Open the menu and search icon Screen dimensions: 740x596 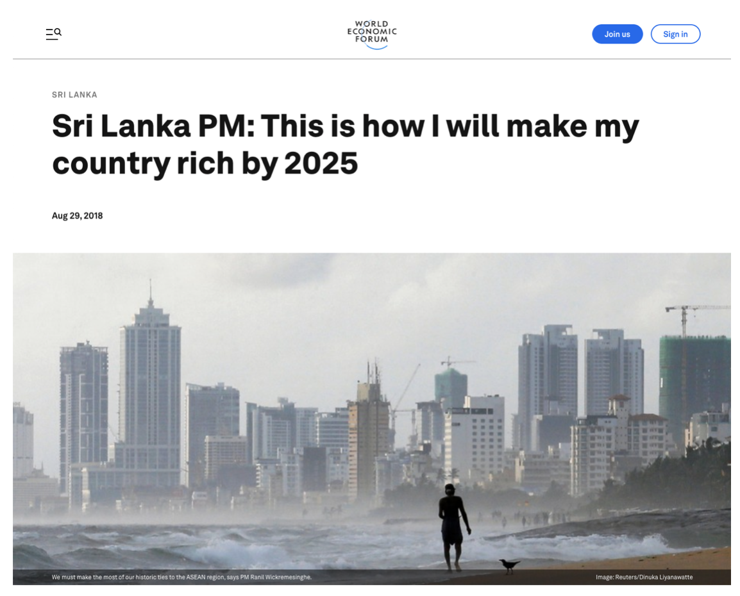[x=53, y=34]
